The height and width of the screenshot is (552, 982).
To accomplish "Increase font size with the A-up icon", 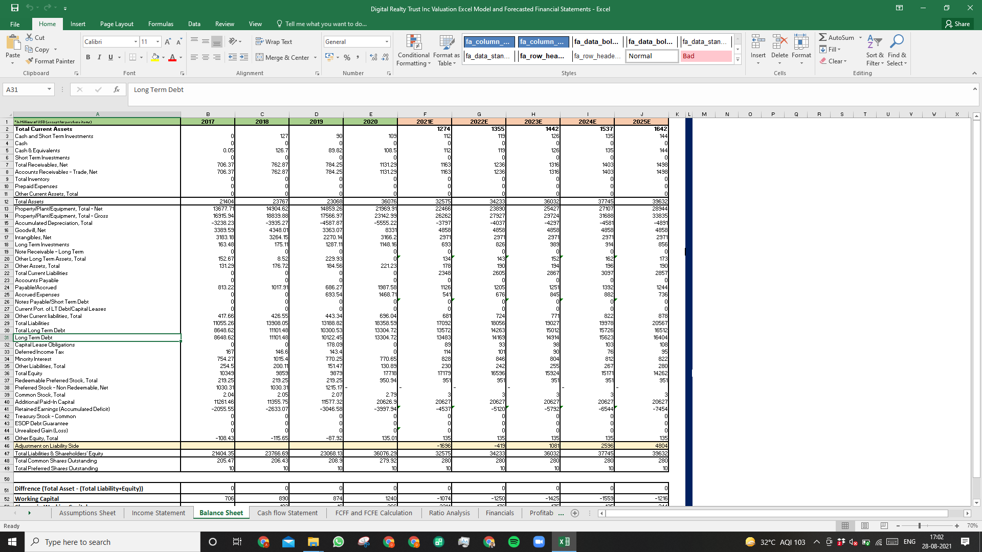I will click(168, 42).
